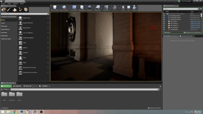Image resolution: width=203 pixels, height=114 pixels.
Task: Click the Save All button
Action: pyautogui.click(x=28, y=86)
